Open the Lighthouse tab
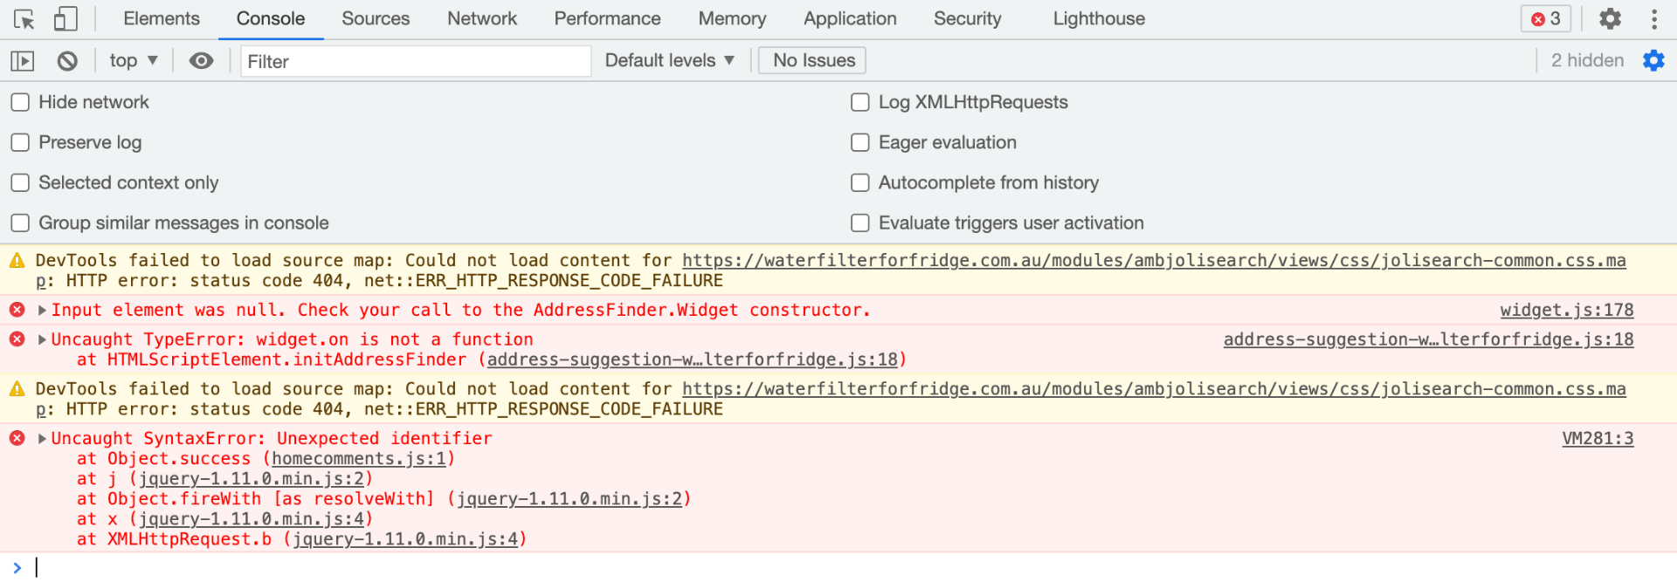Viewport: 1677px width, 582px height. coord(1098,18)
